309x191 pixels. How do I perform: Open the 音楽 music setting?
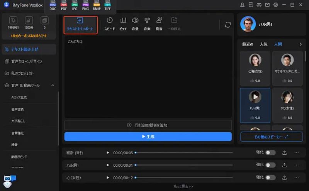tap(147, 24)
